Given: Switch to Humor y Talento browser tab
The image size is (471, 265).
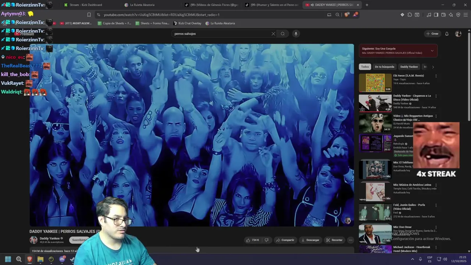Looking at the screenshot, I should point(272,5).
